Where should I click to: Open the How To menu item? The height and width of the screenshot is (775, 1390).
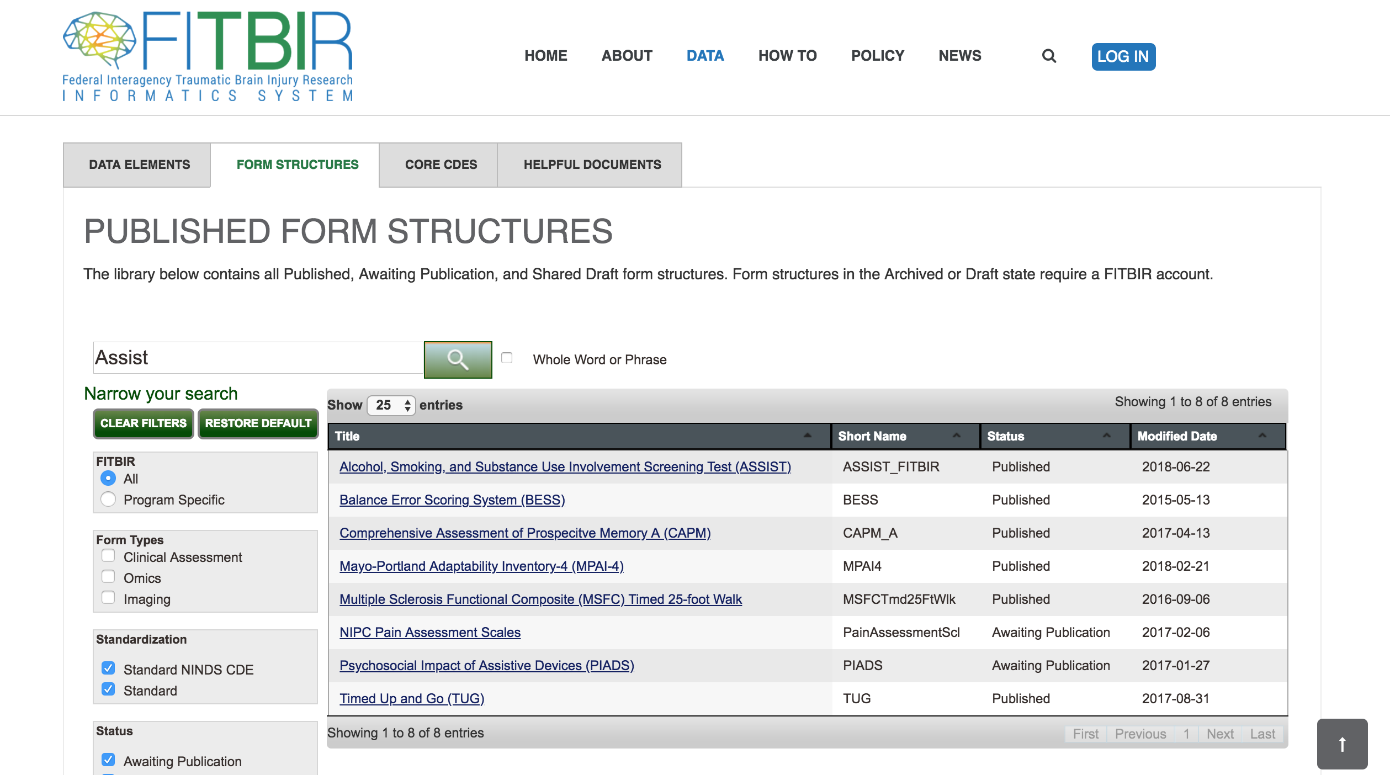click(x=788, y=56)
